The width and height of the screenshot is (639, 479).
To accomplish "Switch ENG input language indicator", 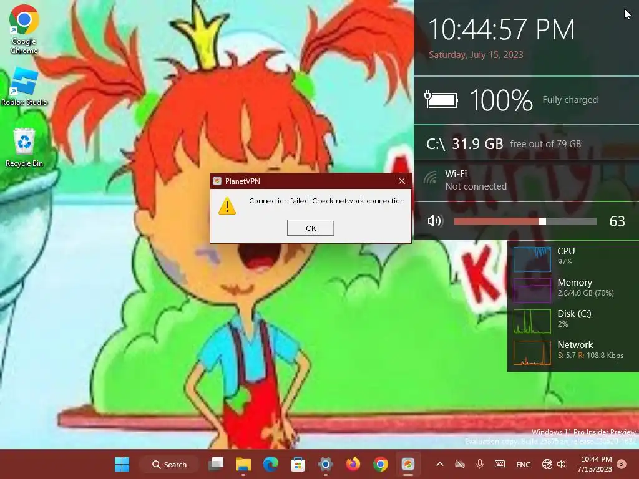I will 524,464.
